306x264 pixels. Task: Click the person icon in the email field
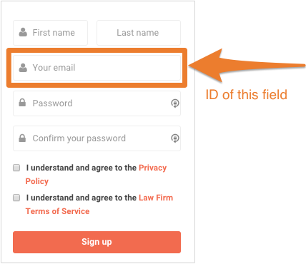pos(23,68)
